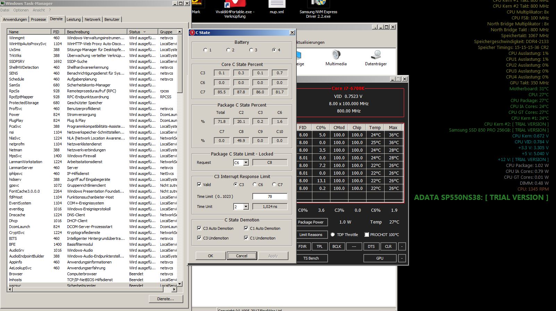The width and height of the screenshot is (556, 311).
Task: Open the mup.xml desktop file icon
Action: [x=277, y=4]
